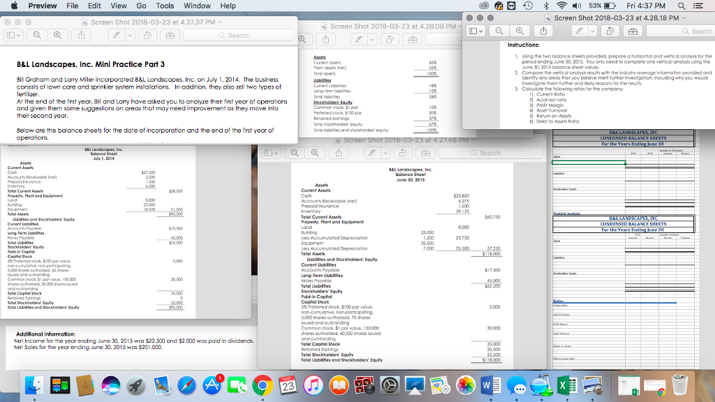
Task: Expand title chevron of 4.27.37 PM window
Action: [x=220, y=22]
